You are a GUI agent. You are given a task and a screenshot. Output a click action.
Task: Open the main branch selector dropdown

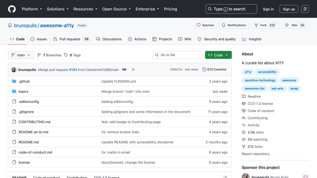(x=21, y=55)
